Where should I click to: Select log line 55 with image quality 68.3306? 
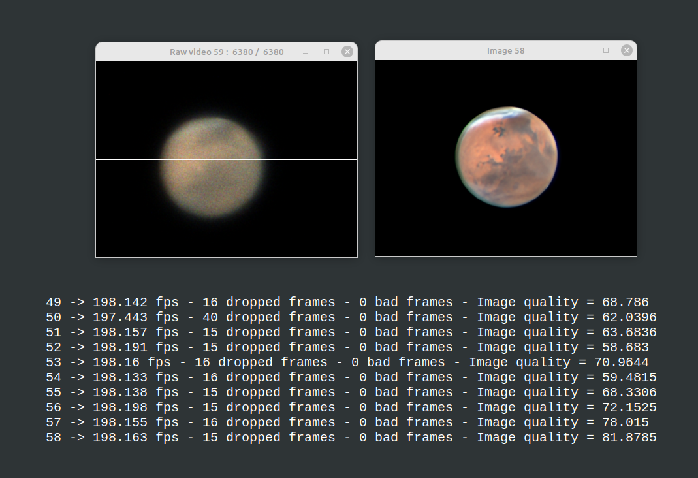point(351,392)
